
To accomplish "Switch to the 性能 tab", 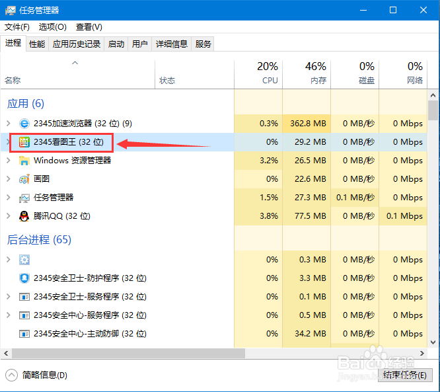I will [37, 44].
